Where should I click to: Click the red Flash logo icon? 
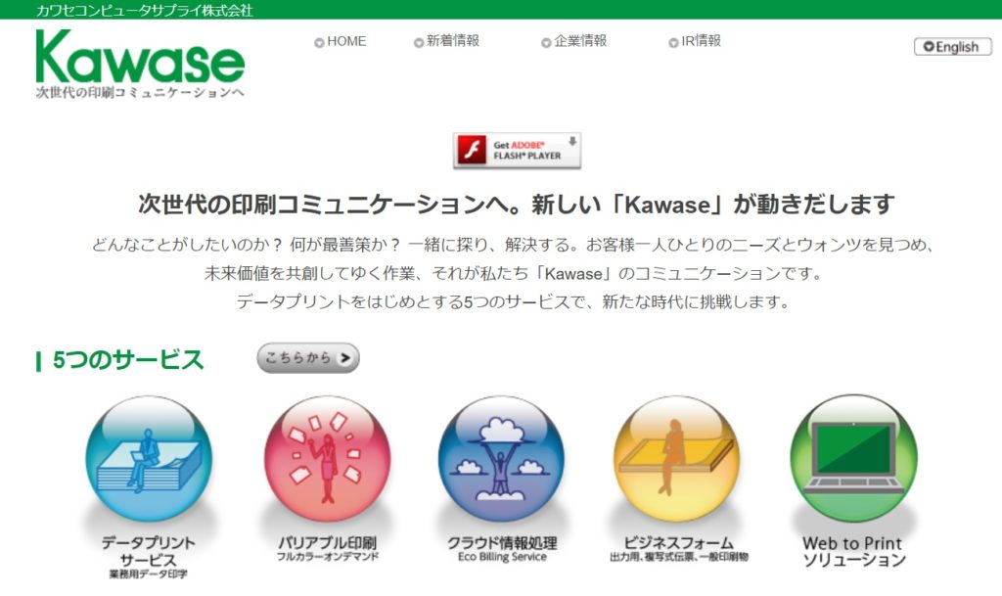tap(472, 151)
